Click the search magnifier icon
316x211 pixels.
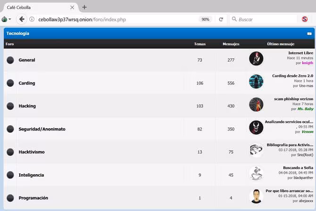[x=234, y=19]
